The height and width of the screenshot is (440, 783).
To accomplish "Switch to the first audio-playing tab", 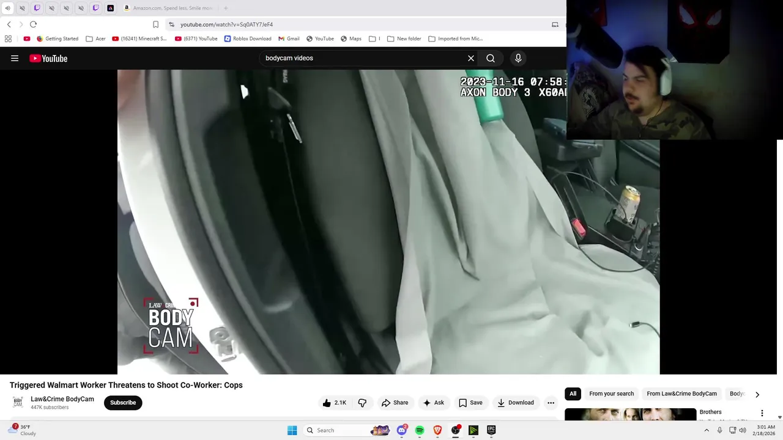I will 7,8.
